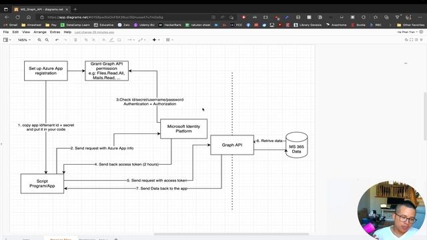The width and height of the screenshot is (427, 240).
Task: Select the MS 365 Data cylinder shape
Action: [296, 145]
